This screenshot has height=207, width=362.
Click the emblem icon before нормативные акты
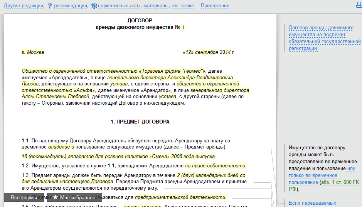coord(94,6)
